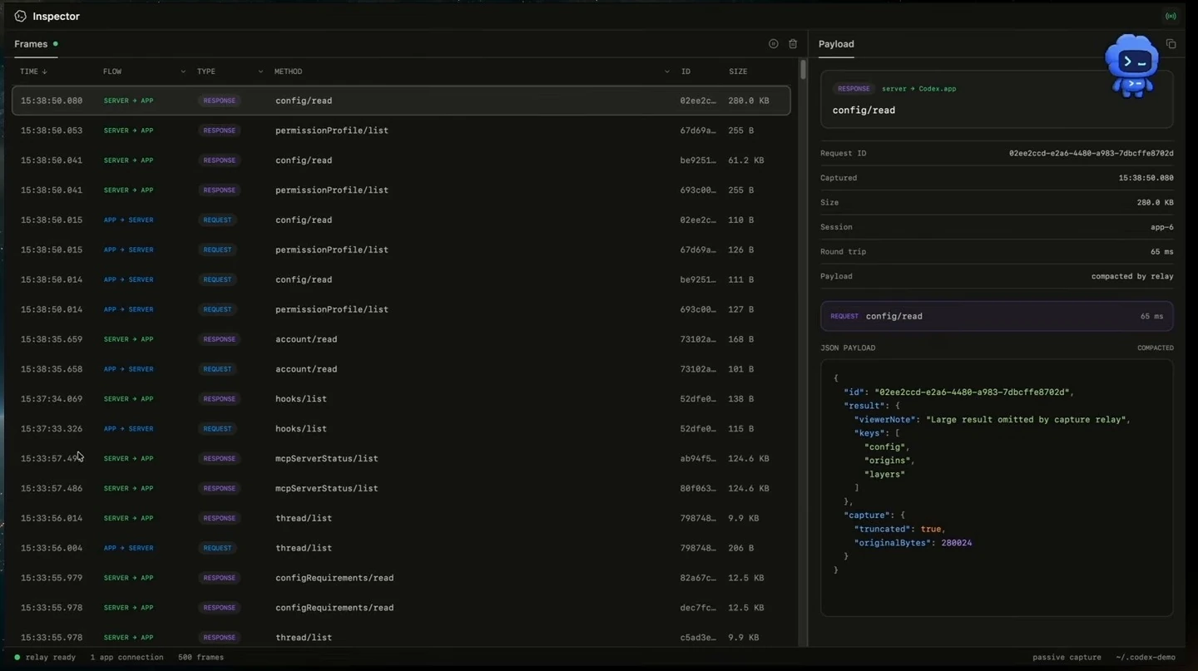Click the Session value app-6

1162,227
